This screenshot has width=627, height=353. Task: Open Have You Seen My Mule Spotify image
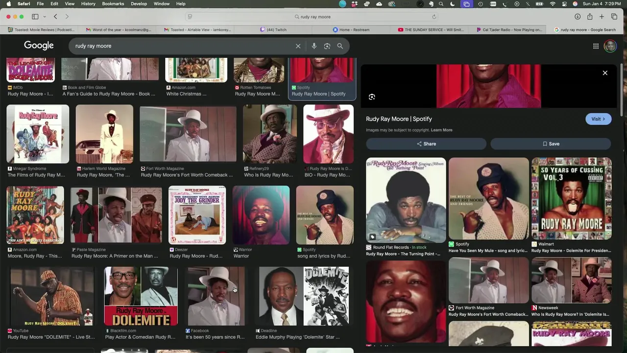tap(489, 199)
